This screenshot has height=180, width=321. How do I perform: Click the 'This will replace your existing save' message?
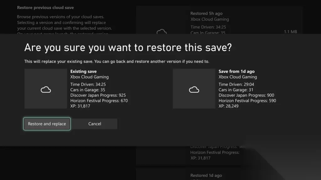point(117,62)
